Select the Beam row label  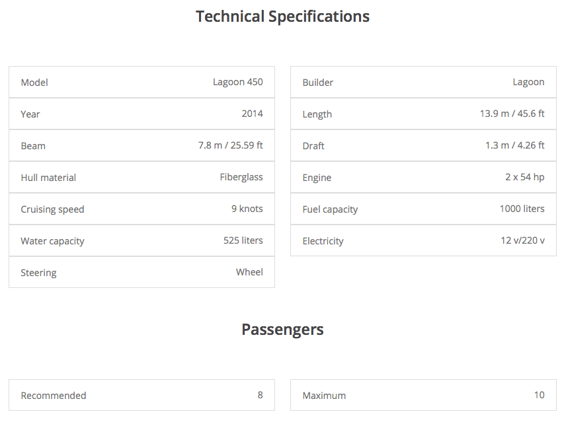[x=33, y=146]
